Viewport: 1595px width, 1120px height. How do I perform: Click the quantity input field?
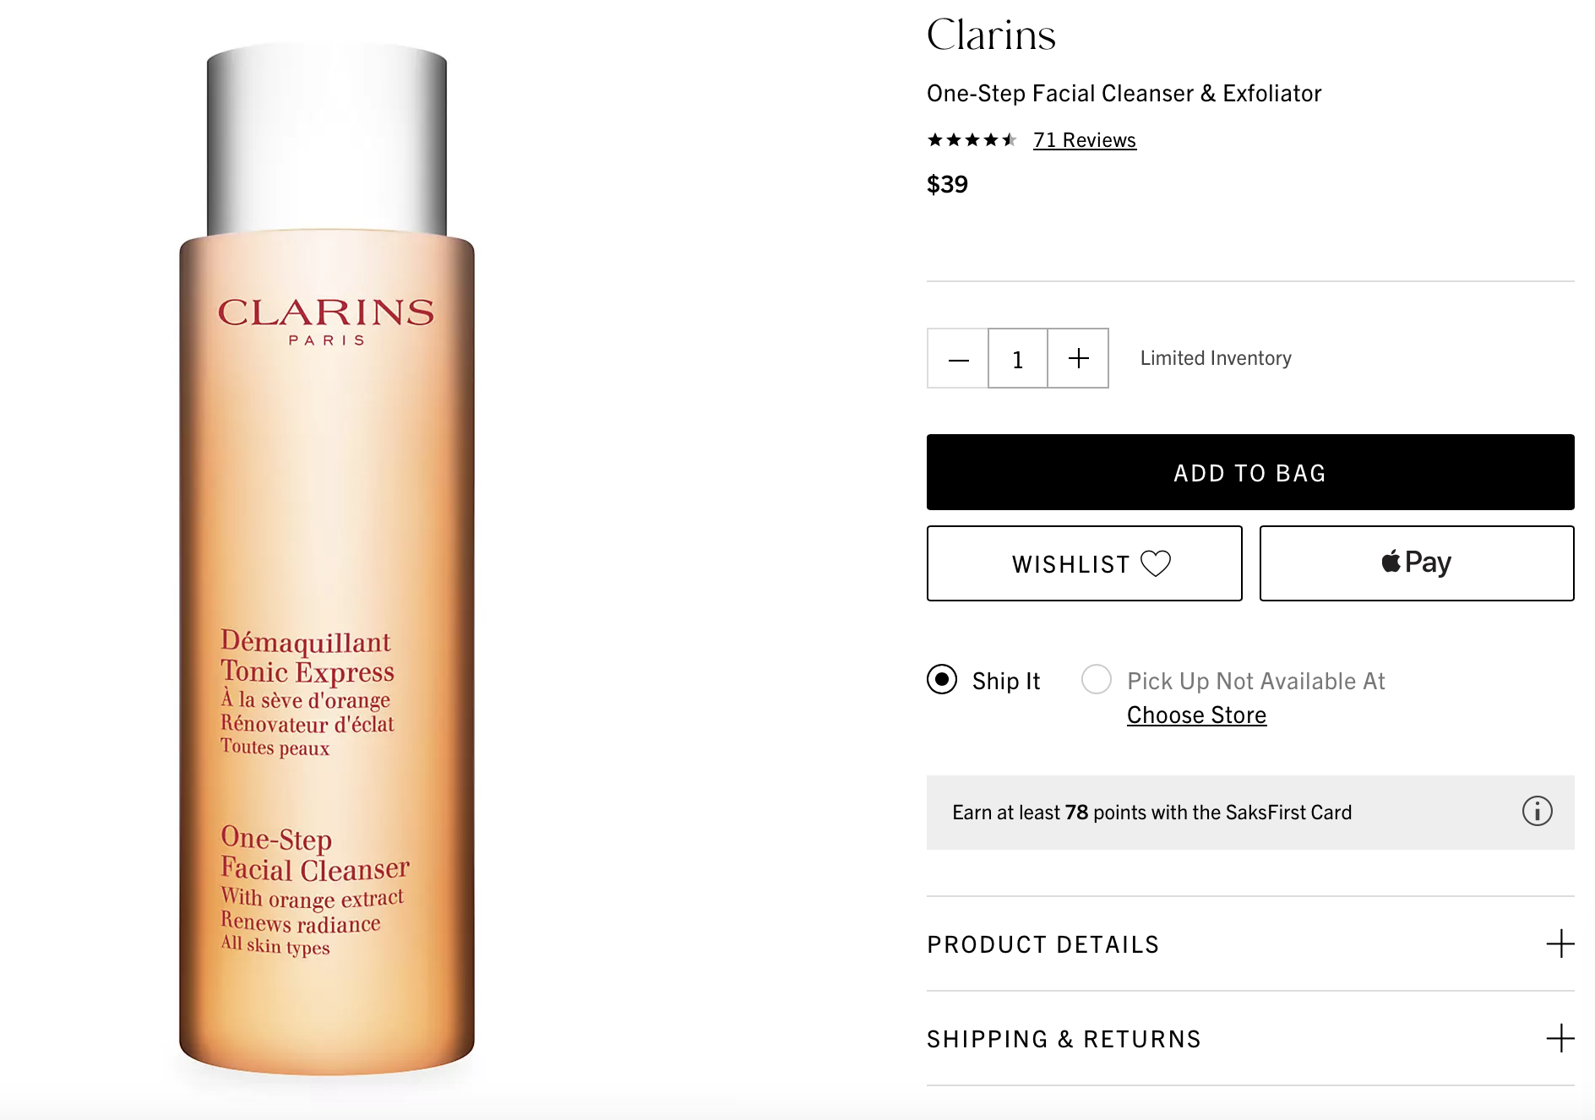[x=1018, y=359]
